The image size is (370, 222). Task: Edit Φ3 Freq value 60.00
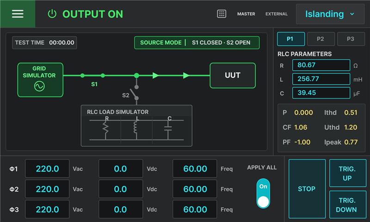pyautogui.click(x=195, y=209)
